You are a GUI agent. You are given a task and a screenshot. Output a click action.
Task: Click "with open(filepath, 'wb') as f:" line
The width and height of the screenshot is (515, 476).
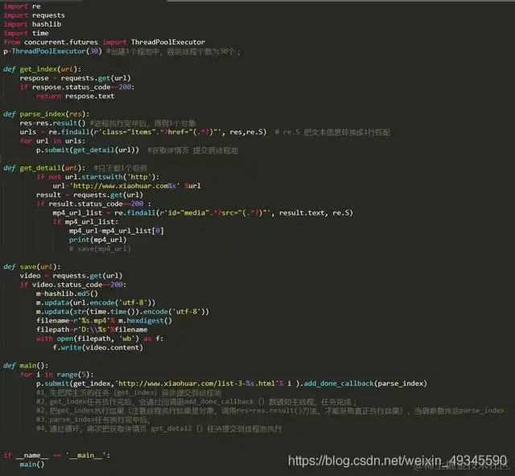[x=100, y=339]
